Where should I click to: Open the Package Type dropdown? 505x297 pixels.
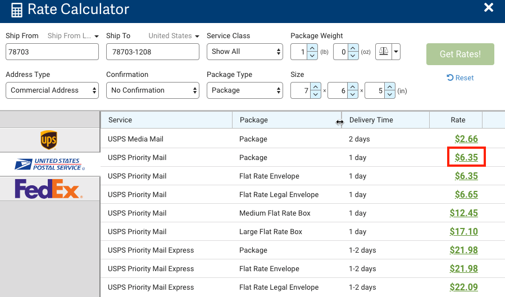point(245,90)
